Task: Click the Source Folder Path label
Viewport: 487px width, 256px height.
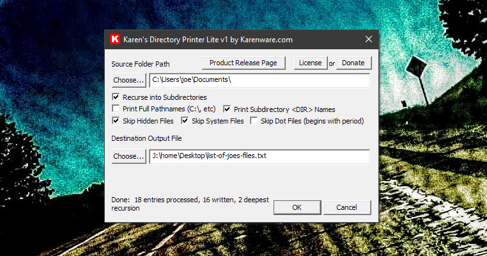Action: click(141, 64)
